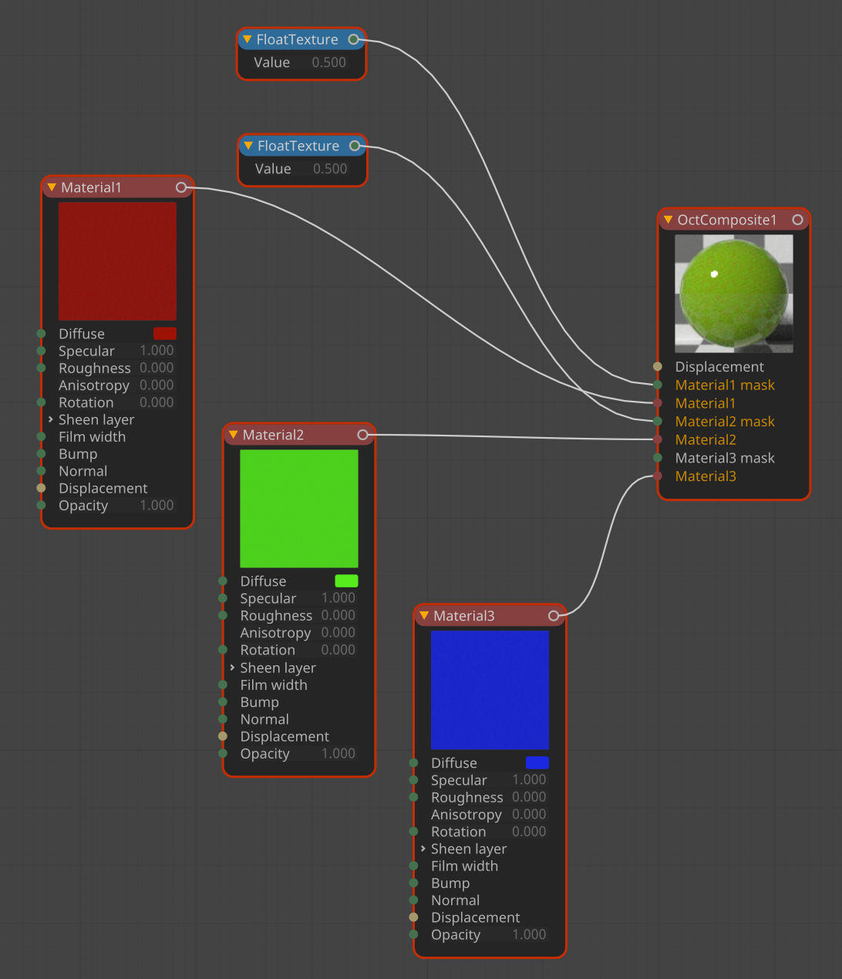Click Material2 Roughness value field
The width and height of the screenshot is (842, 979).
(x=338, y=615)
